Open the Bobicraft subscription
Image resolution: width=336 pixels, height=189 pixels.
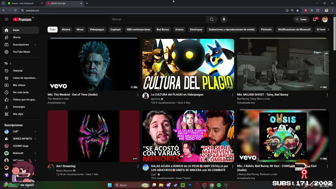coord(21,153)
